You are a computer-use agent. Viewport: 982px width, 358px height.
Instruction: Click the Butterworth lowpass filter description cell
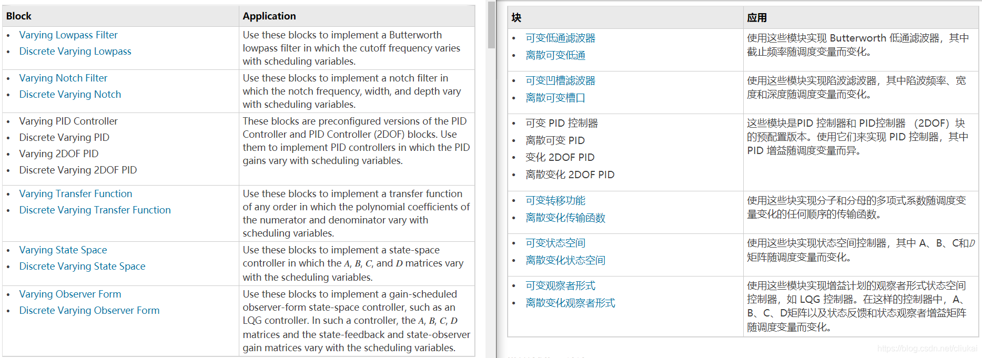coord(357,48)
